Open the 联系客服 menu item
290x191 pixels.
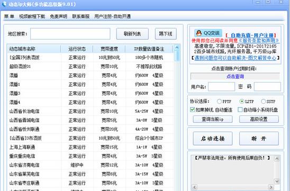(x=81, y=16)
